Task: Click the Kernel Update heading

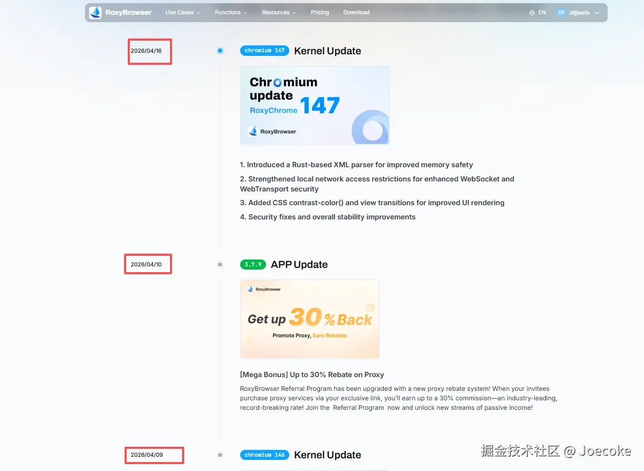Action: [x=327, y=51]
